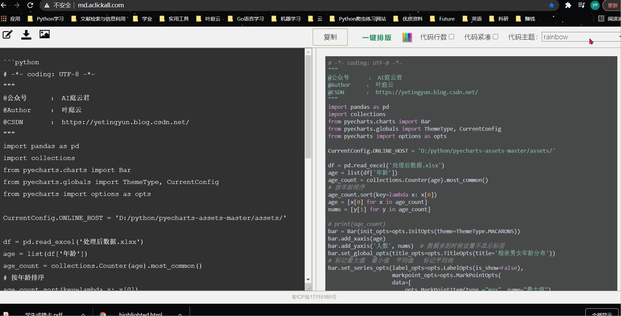This screenshot has width=621, height=316.
Task: Click the 'import pandas as pd' line in editor
Action: tap(41, 146)
